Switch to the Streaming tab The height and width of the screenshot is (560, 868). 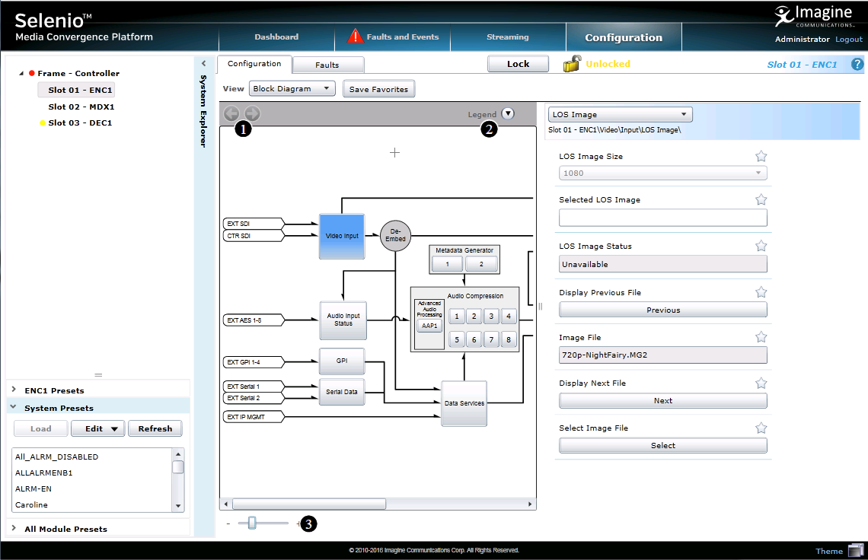[x=508, y=37]
